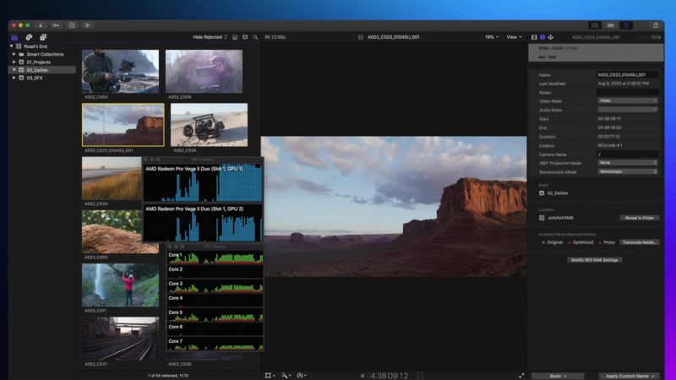Toggle the Timeline panel button in toolbar

point(610,25)
